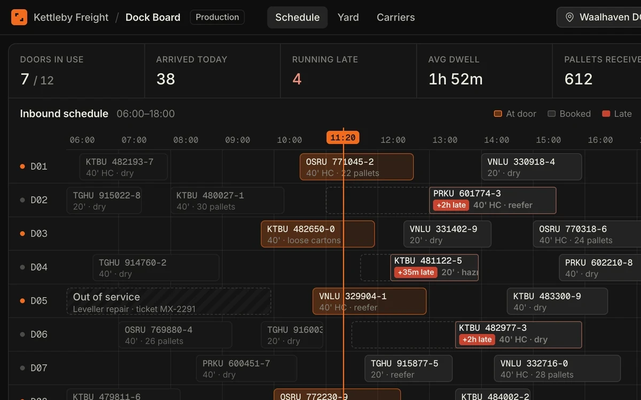Click the original dashed slot on D06
Image resolution: width=641 pixels, height=400 pixels.
(x=403, y=335)
